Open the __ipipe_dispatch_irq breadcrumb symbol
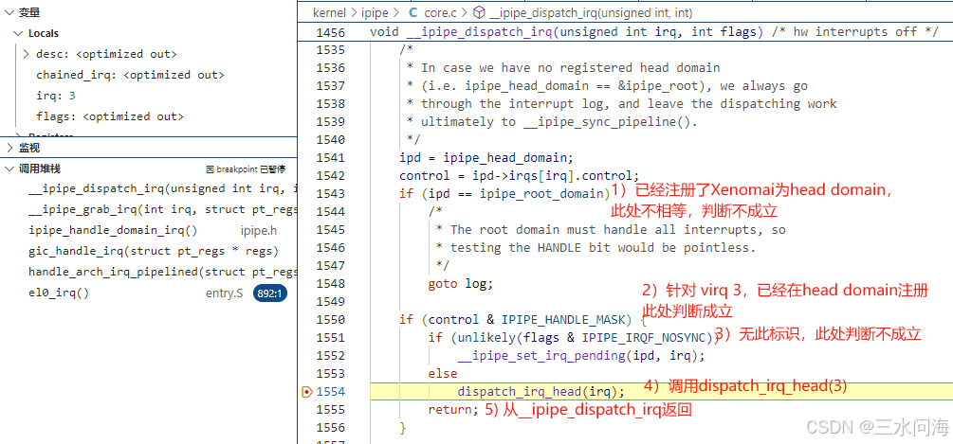 [x=590, y=12]
